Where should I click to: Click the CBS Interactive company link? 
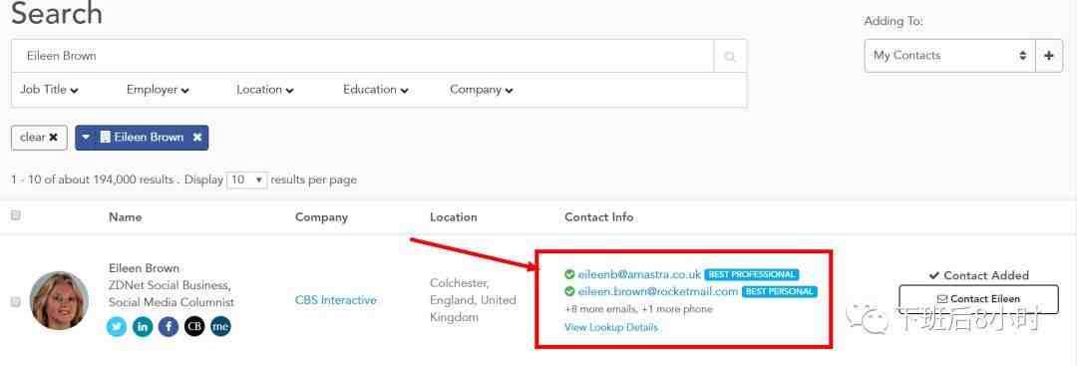[x=336, y=300]
